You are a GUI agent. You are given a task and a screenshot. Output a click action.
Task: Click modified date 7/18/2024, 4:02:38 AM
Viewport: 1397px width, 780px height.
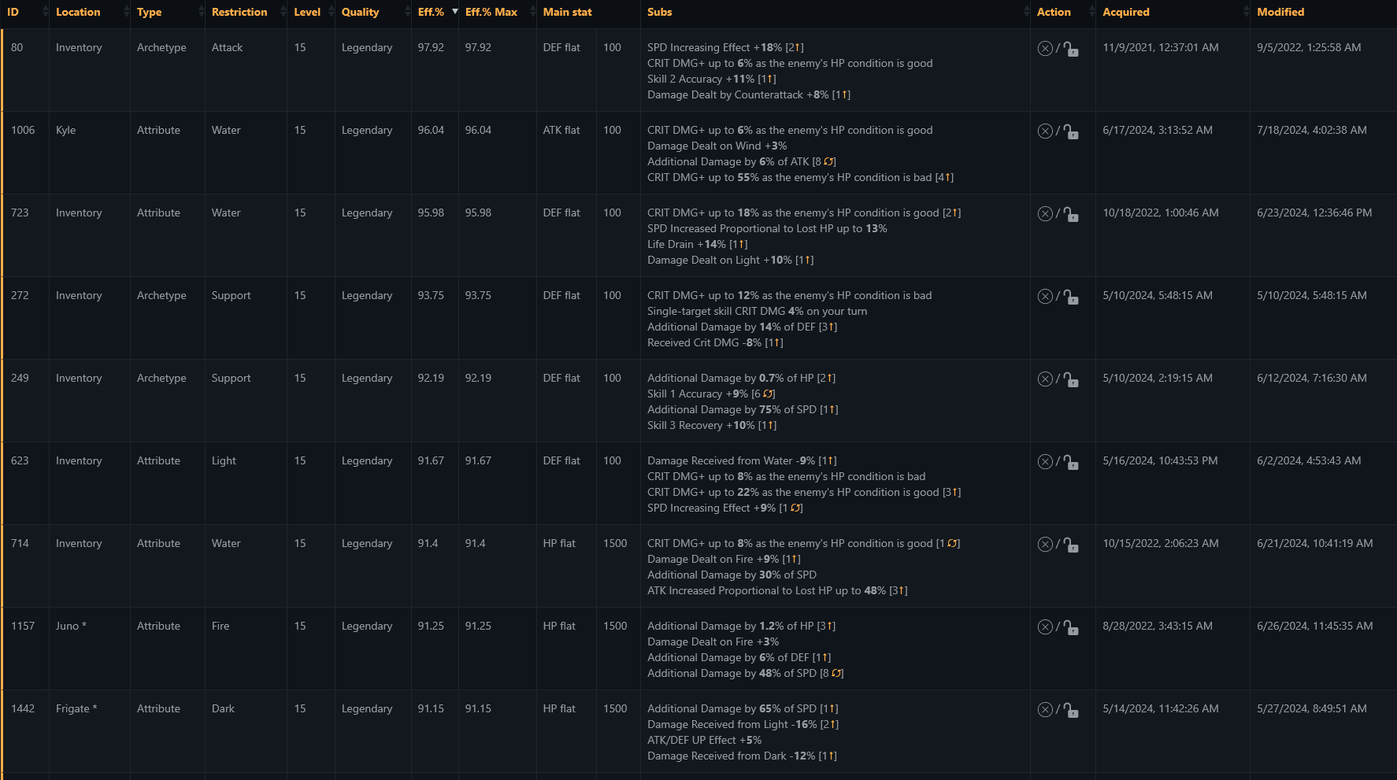1312,130
